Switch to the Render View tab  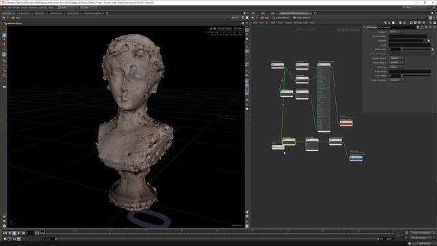(x=40, y=13)
